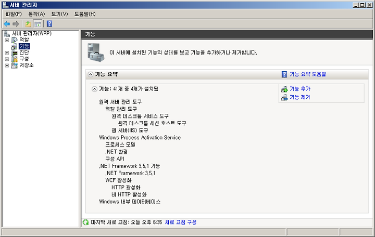Expand the 저장소 tree node

pos(7,65)
